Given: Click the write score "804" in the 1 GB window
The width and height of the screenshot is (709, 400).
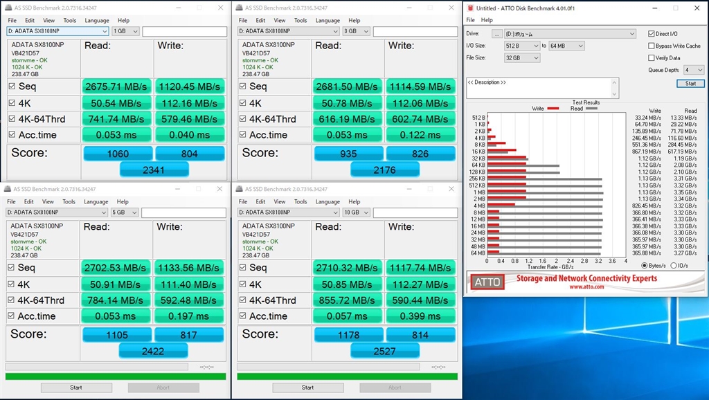Looking at the screenshot, I should click(x=190, y=154).
